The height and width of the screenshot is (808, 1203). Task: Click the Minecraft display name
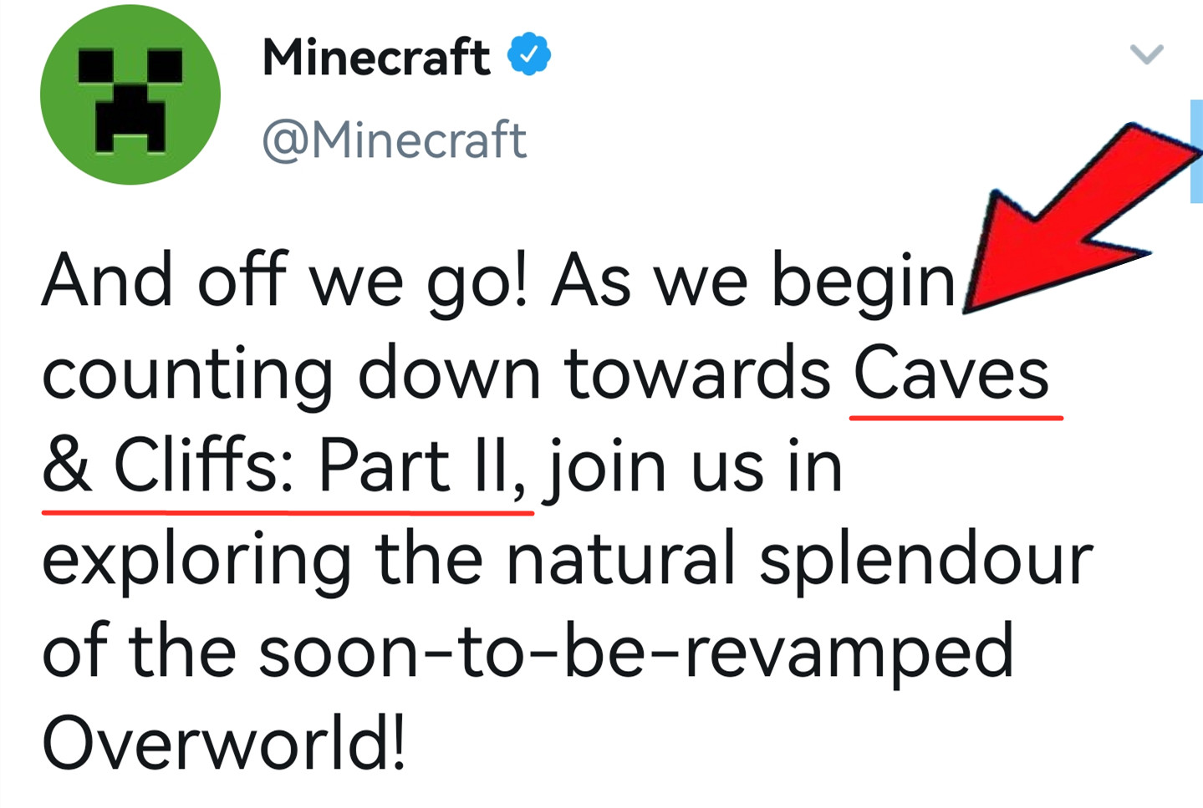[x=376, y=56]
